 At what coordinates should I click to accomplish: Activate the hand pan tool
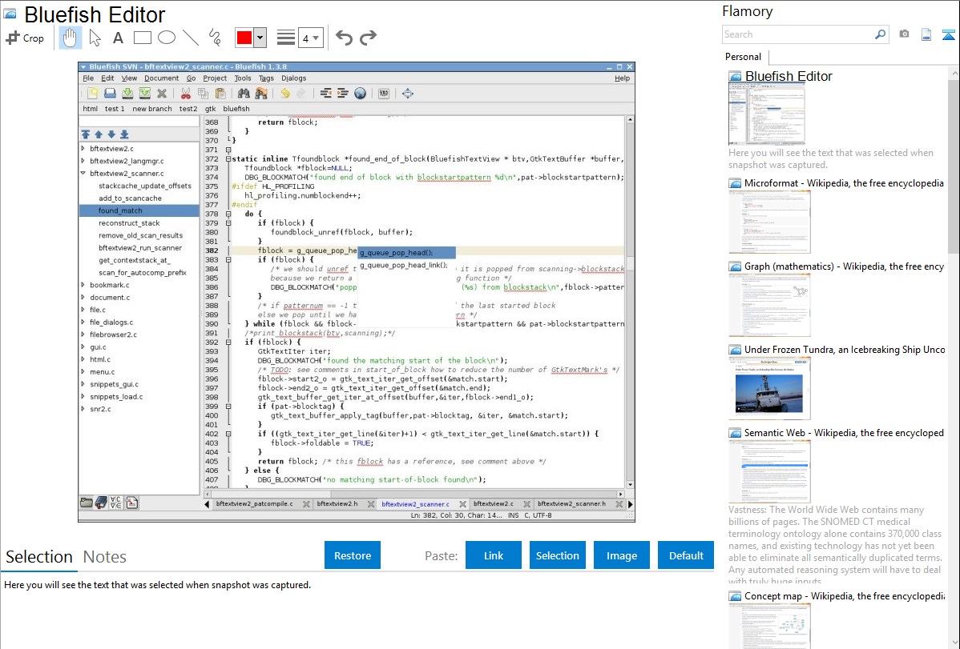point(70,38)
